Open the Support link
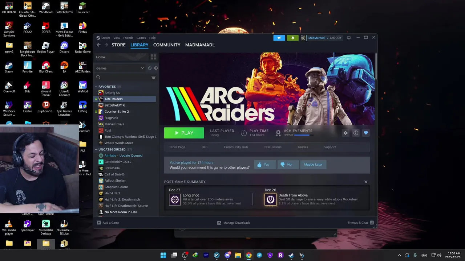Viewport: 465px width, 261px height. click(330, 147)
